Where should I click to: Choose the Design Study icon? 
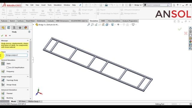pyautogui.click(x=3, y=85)
